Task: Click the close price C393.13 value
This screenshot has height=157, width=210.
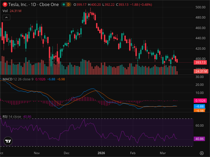Action: 122,5
